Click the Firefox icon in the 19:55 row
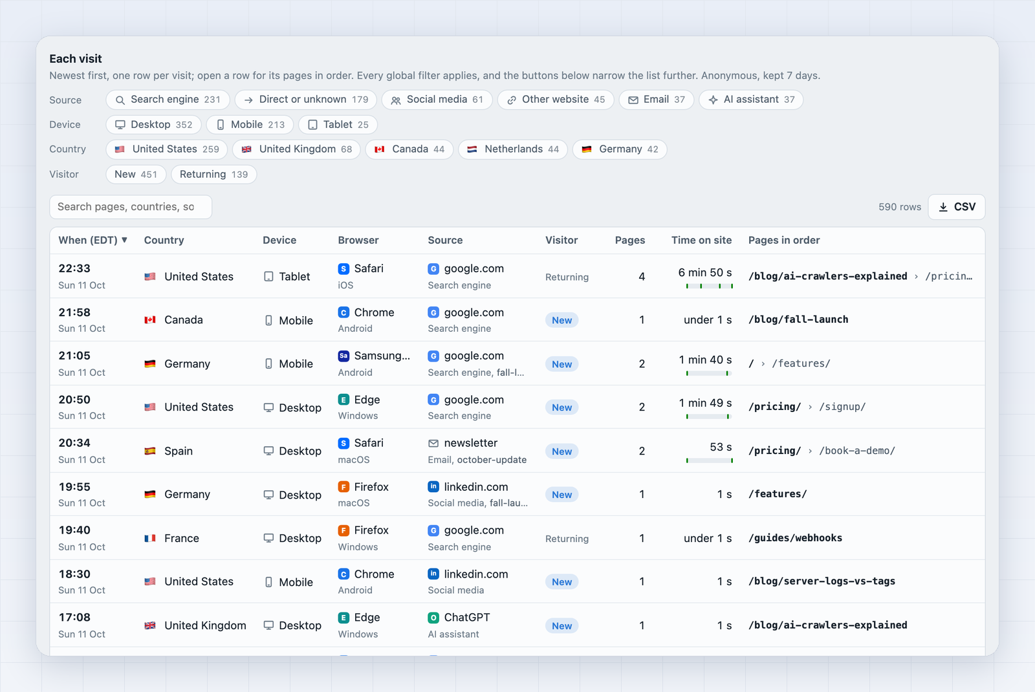The height and width of the screenshot is (692, 1035). click(x=343, y=487)
